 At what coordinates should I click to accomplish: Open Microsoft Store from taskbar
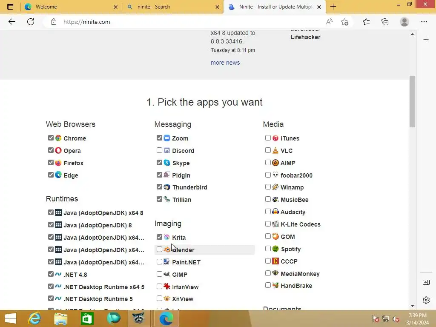tap(87, 318)
